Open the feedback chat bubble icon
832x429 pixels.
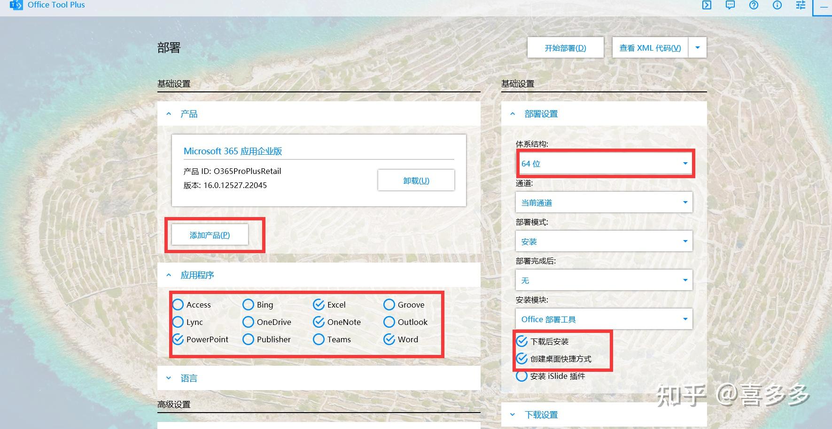(x=730, y=5)
